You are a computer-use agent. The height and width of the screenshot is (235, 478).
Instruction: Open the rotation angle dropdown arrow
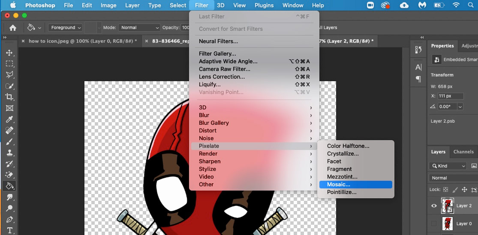click(460, 107)
